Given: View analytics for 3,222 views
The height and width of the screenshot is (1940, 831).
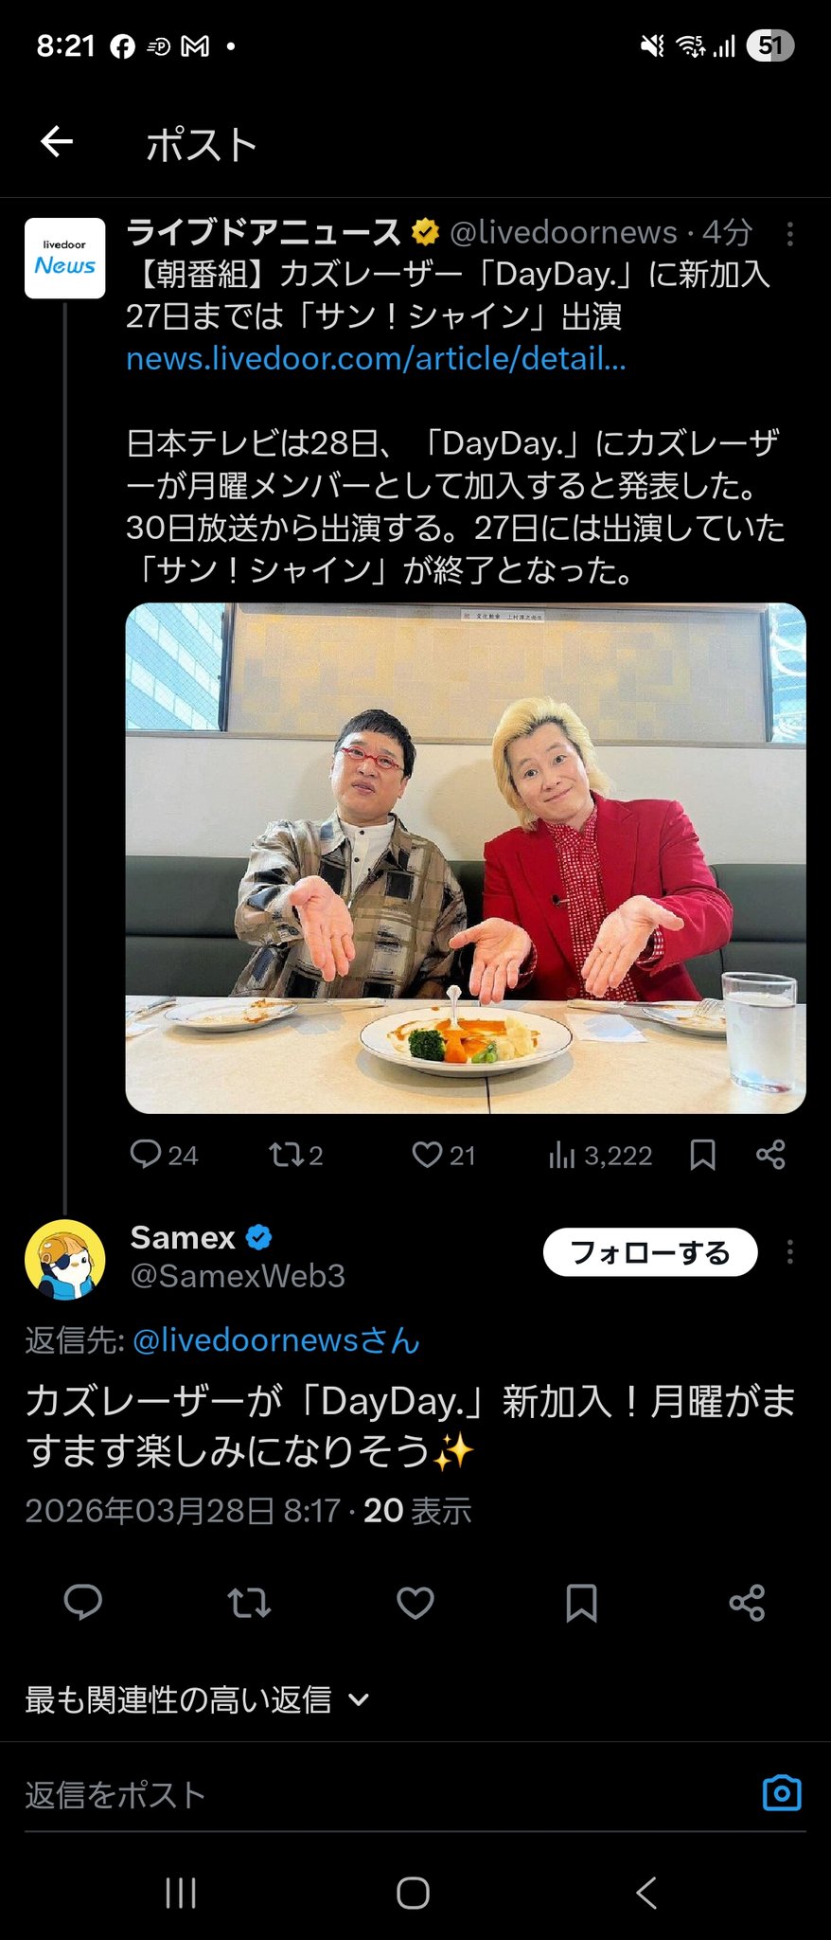Looking at the screenshot, I should (x=600, y=1155).
